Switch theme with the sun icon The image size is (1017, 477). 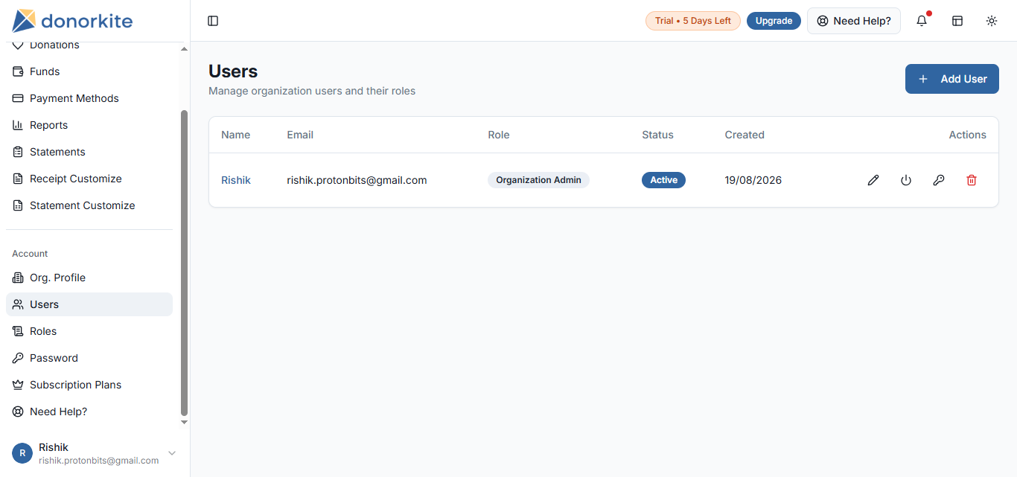(992, 21)
